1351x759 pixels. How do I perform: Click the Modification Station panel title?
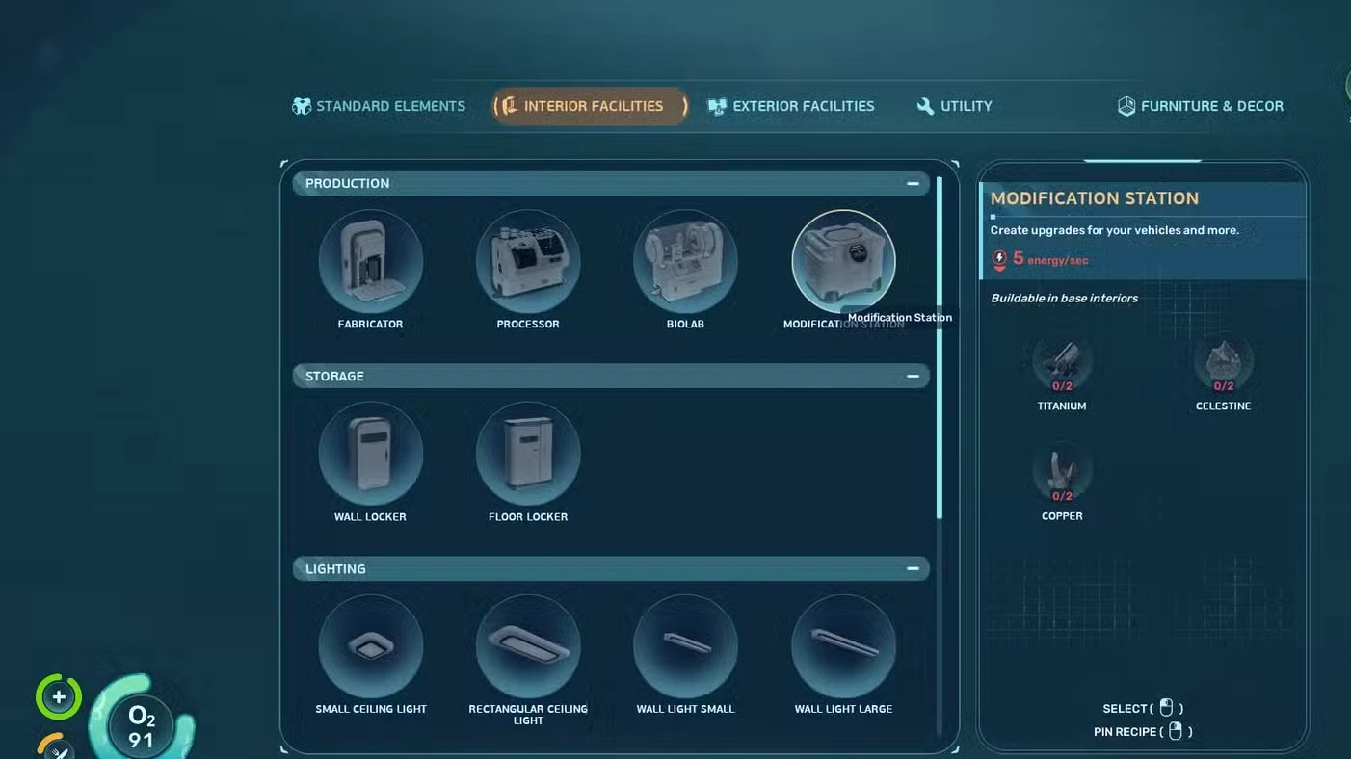1095,198
